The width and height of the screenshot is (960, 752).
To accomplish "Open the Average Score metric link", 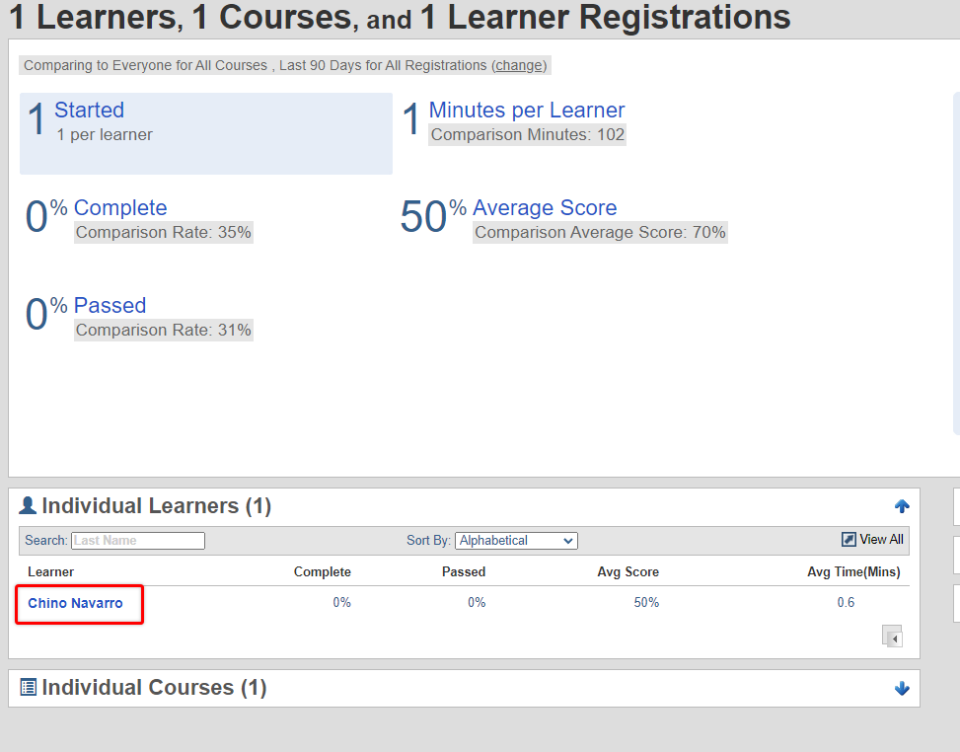I will coord(545,207).
